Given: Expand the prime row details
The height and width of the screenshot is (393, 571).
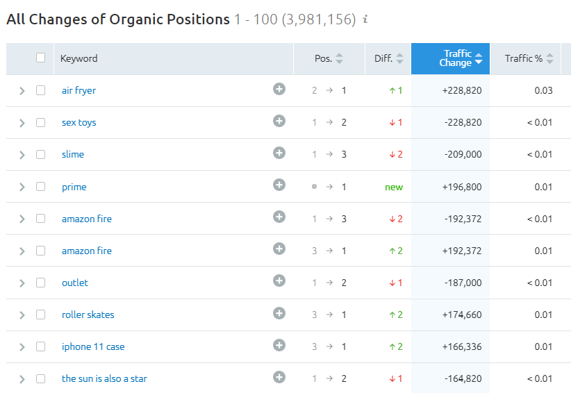Looking at the screenshot, I should (x=22, y=187).
